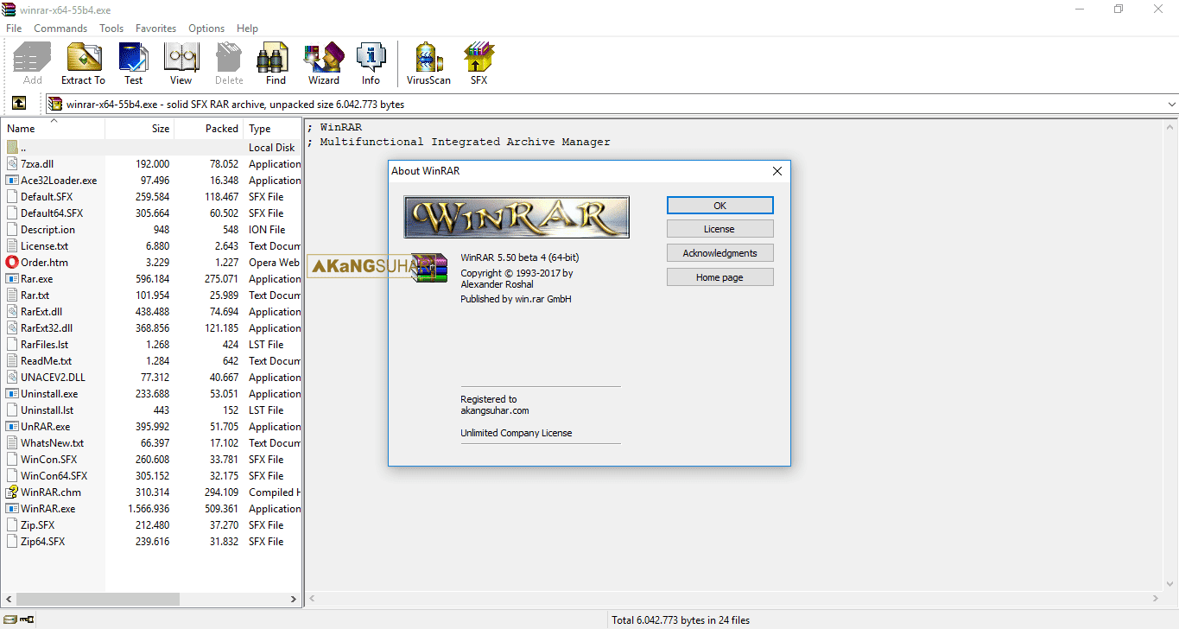
Task: Select the Uninstall.exe file icon
Action: click(12, 394)
